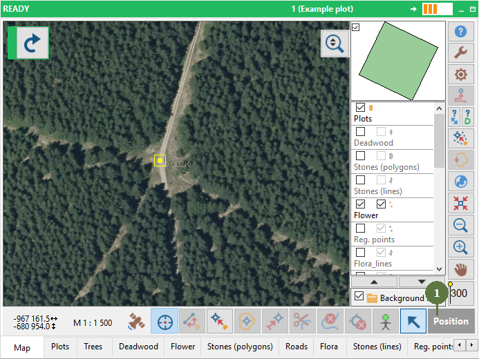Click the delete line red-X tool
This screenshot has width=479, height=359.
[x=330, y=321]
